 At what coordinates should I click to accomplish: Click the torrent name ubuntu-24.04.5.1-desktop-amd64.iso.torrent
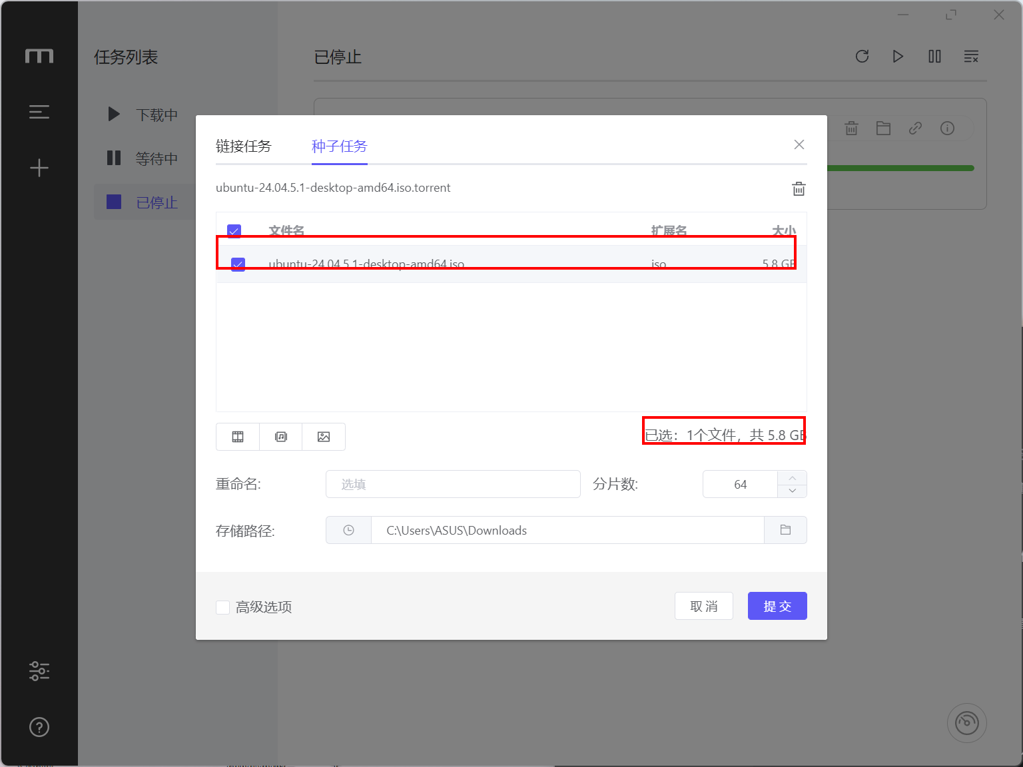(333, 188)
